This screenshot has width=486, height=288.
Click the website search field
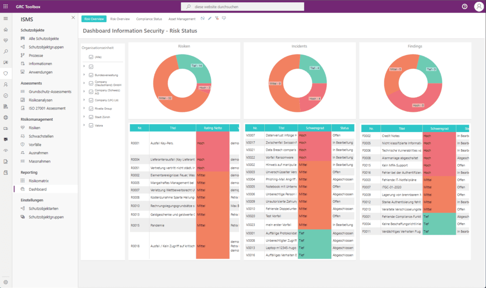pyautogui.click(x=243, y=7)
